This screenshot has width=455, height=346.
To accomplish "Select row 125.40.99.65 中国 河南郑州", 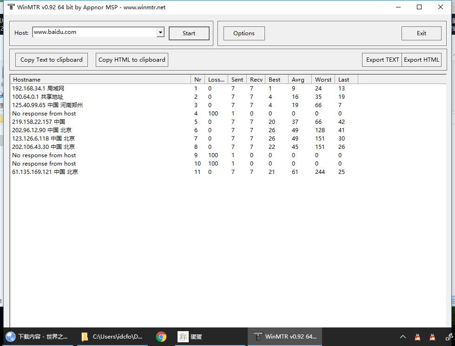I will point(185,105).
